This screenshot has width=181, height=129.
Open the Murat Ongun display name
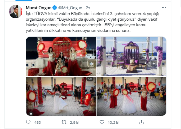coord(39,8)
